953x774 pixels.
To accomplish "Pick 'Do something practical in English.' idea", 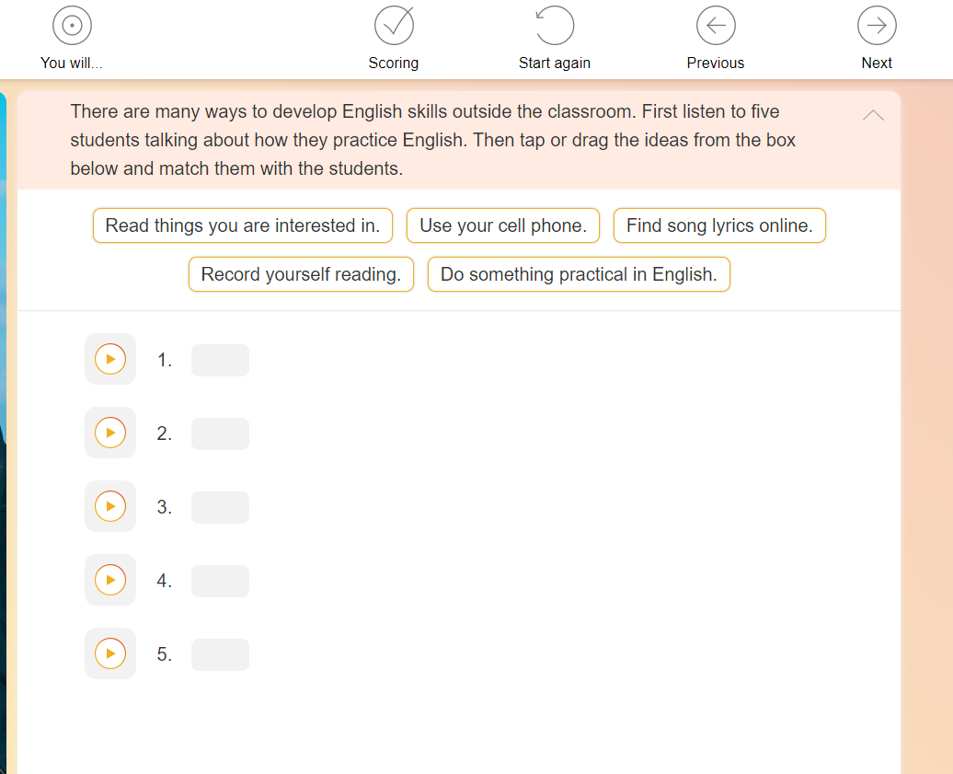I will pyautogui.click(x=579, y=274).
